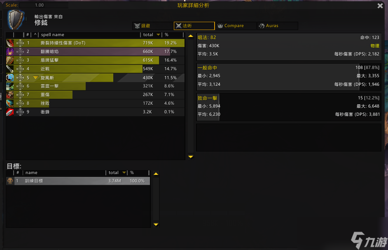Viewport: 388px width, 250px height.
Task: Click the 唱法: 82 summary block
Action: pyautogui.click(x=289, y=47)
